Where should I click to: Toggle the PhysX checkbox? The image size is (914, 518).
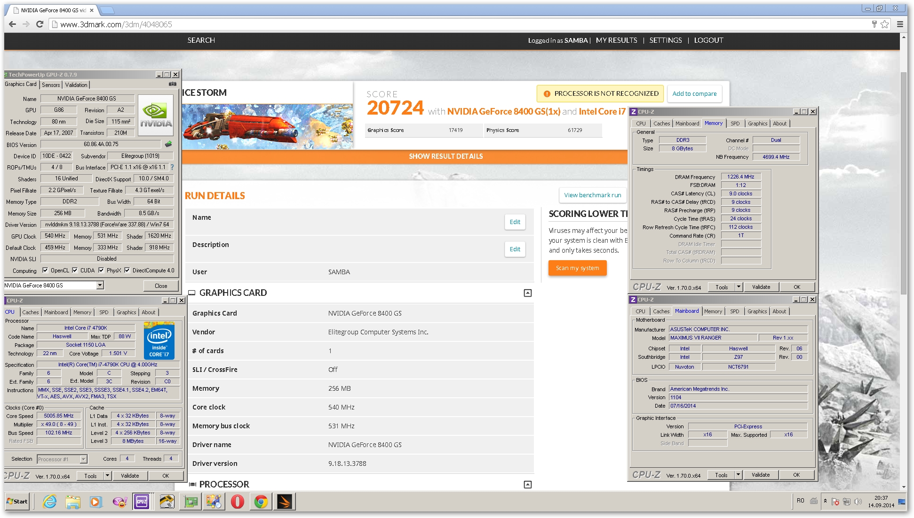[x=101, y=271]
